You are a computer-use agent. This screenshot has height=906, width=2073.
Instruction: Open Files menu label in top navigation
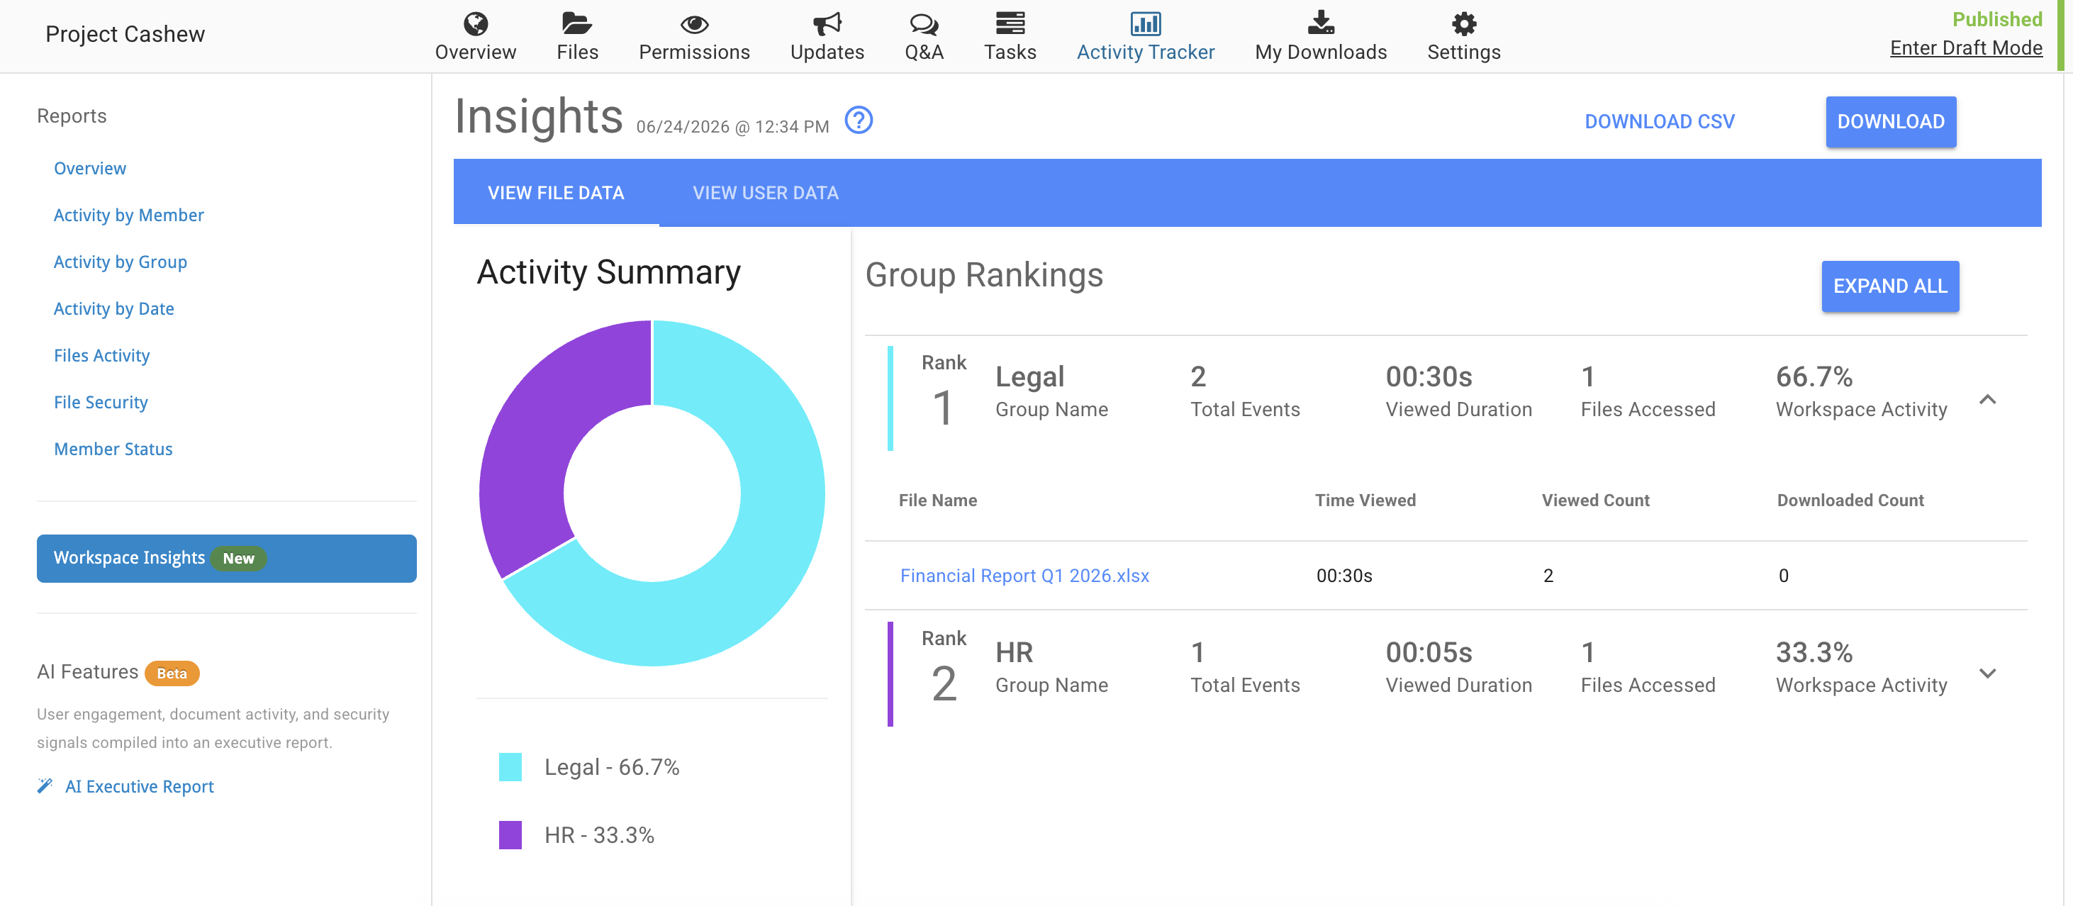(577, 52)
